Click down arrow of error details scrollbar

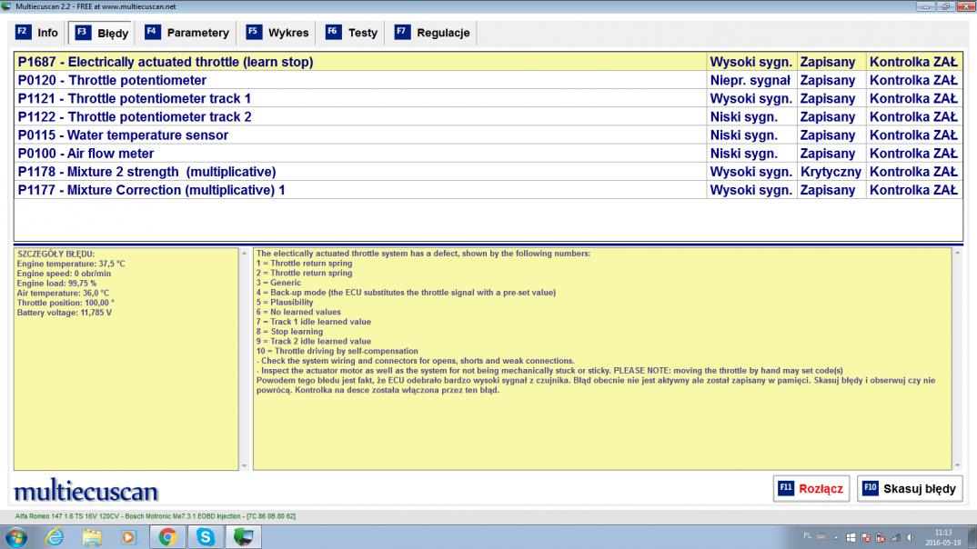click(x=244, y=465)
